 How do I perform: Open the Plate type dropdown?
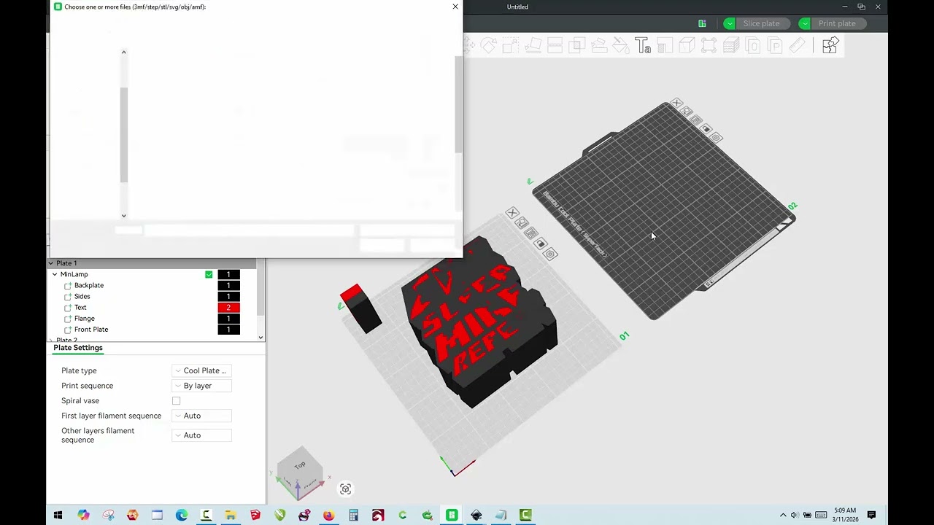(x=201, y=370)
